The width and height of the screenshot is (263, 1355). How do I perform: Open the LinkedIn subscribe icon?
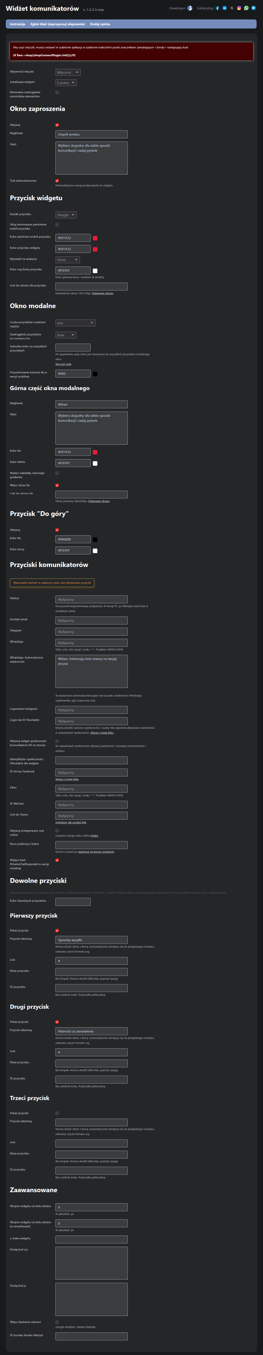tap(225, 8)
